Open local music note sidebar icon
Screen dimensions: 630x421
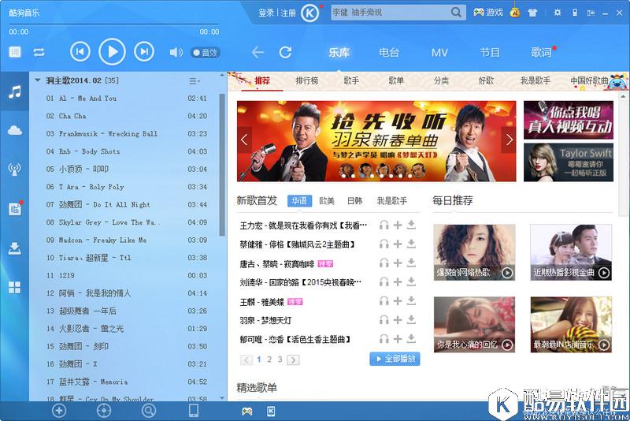(14, 91)
